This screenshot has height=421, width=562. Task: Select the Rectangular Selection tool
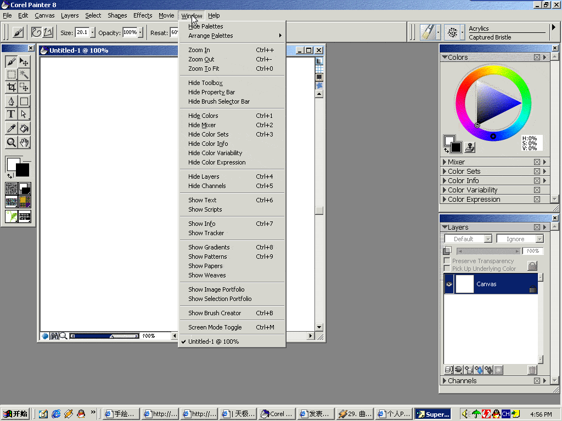click(11, 75)
